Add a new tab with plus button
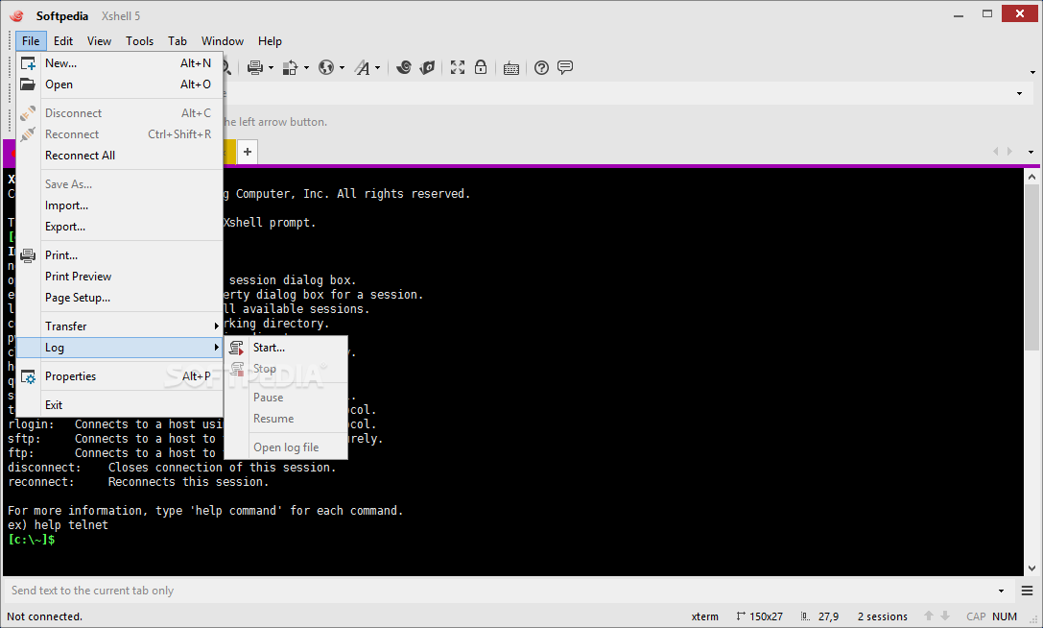 pos(248,152)
